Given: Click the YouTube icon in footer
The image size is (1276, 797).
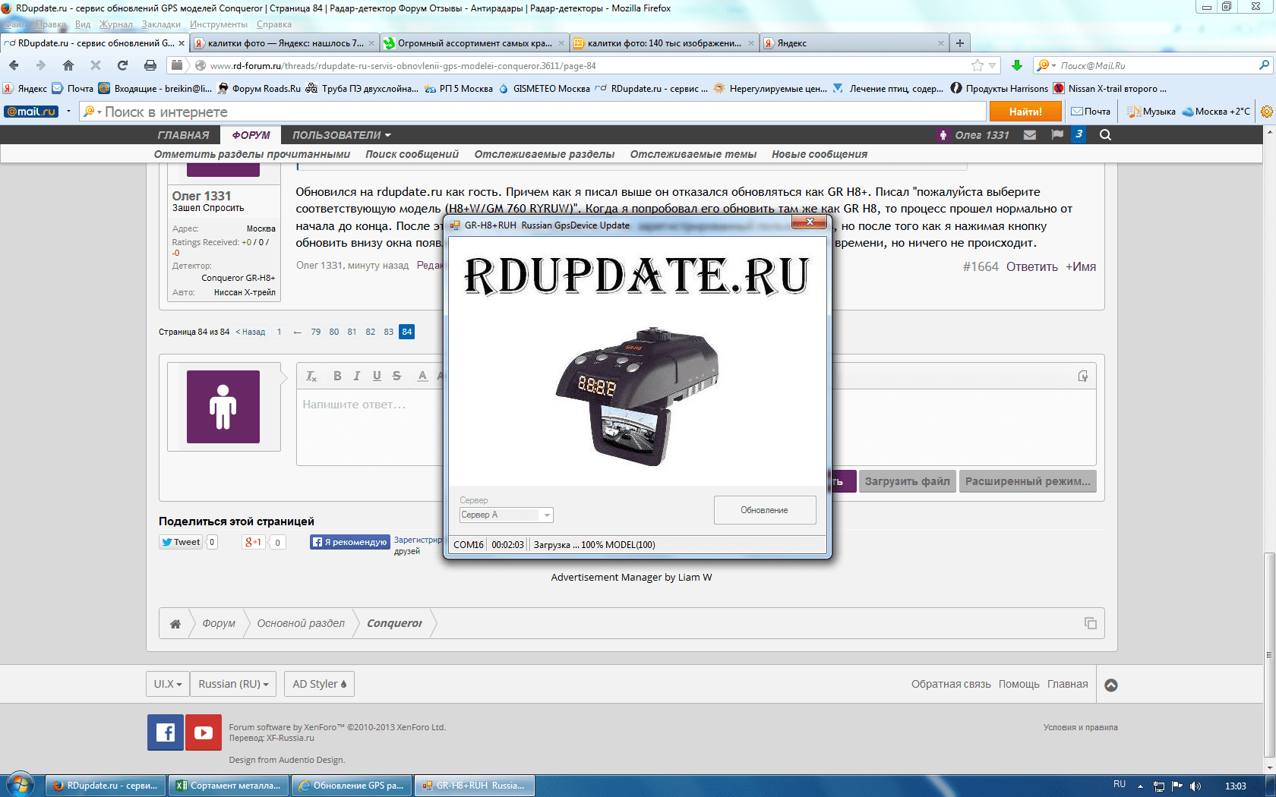Looking at the screenshot, I should pyautogui.click(x=204, y=732).
